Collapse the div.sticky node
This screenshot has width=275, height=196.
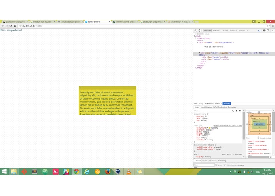199,53
